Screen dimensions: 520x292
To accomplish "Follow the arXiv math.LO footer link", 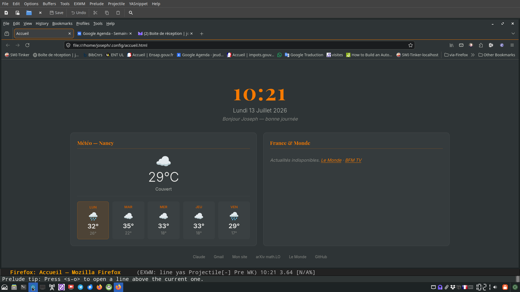I will tap(268, 257).
